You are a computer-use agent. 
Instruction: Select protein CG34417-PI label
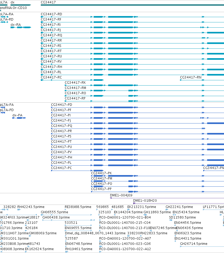61,115
